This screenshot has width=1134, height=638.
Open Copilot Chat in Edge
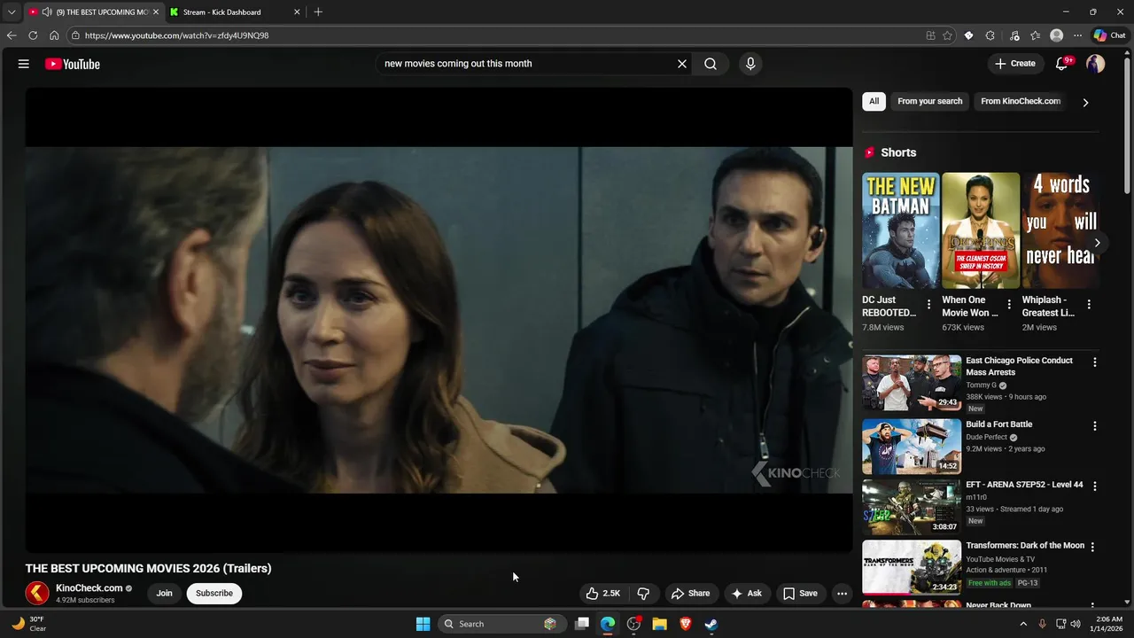(x=1109, y=35)
